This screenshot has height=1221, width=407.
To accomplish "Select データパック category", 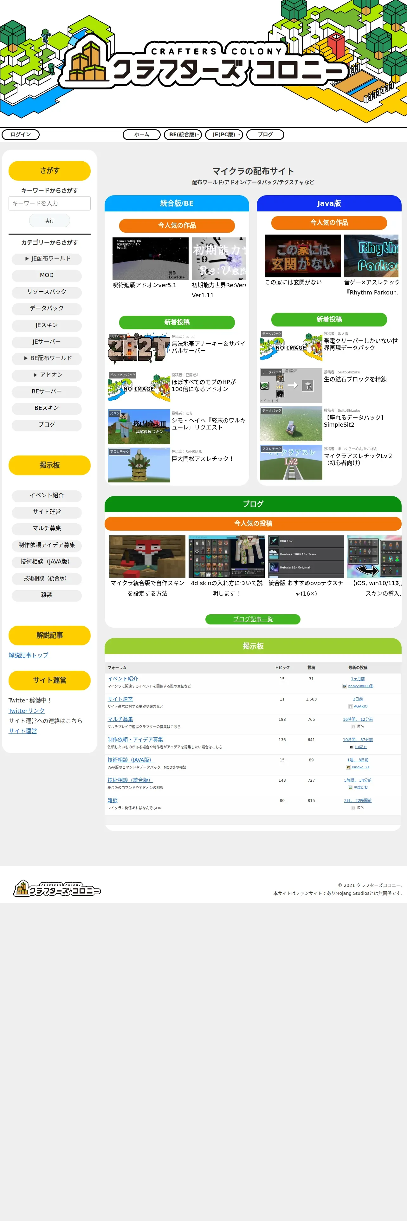I will 47,308.
